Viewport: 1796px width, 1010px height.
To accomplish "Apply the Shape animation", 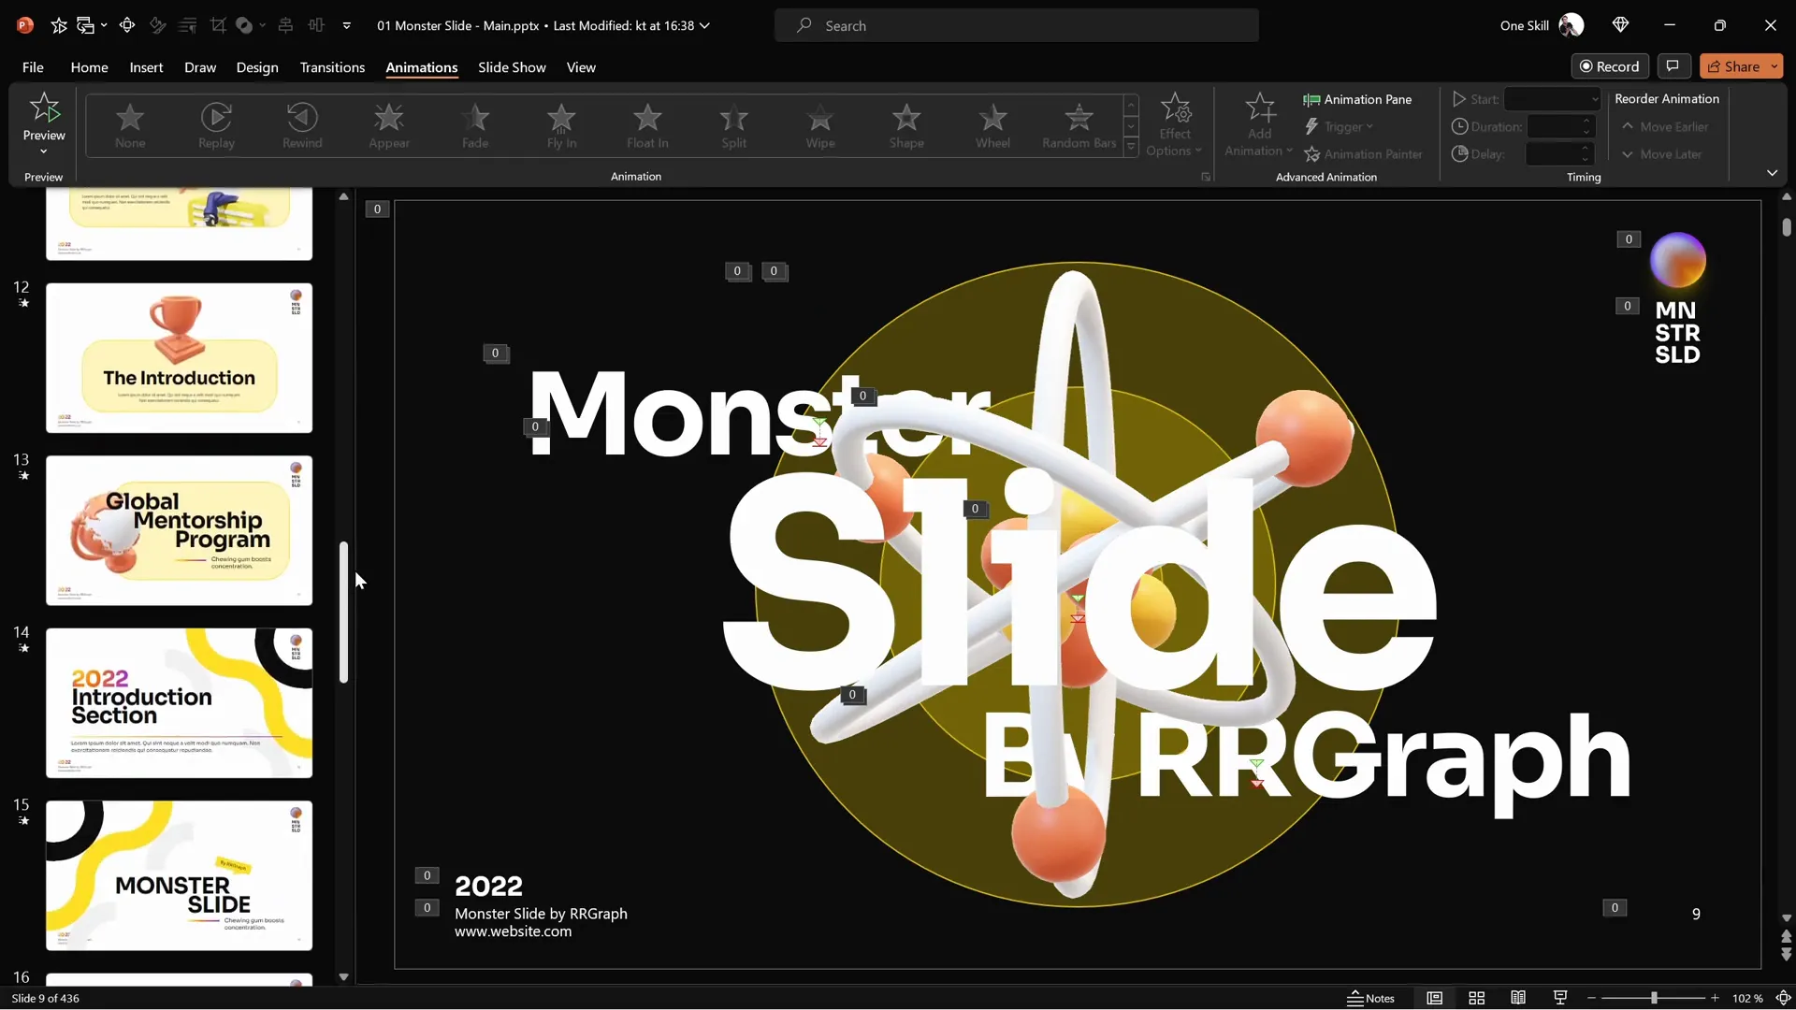I will coord(906,125).
